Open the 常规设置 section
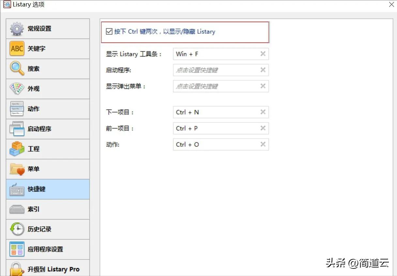The image size is (397, 276). pyautogui.click(x=48, y=29)
